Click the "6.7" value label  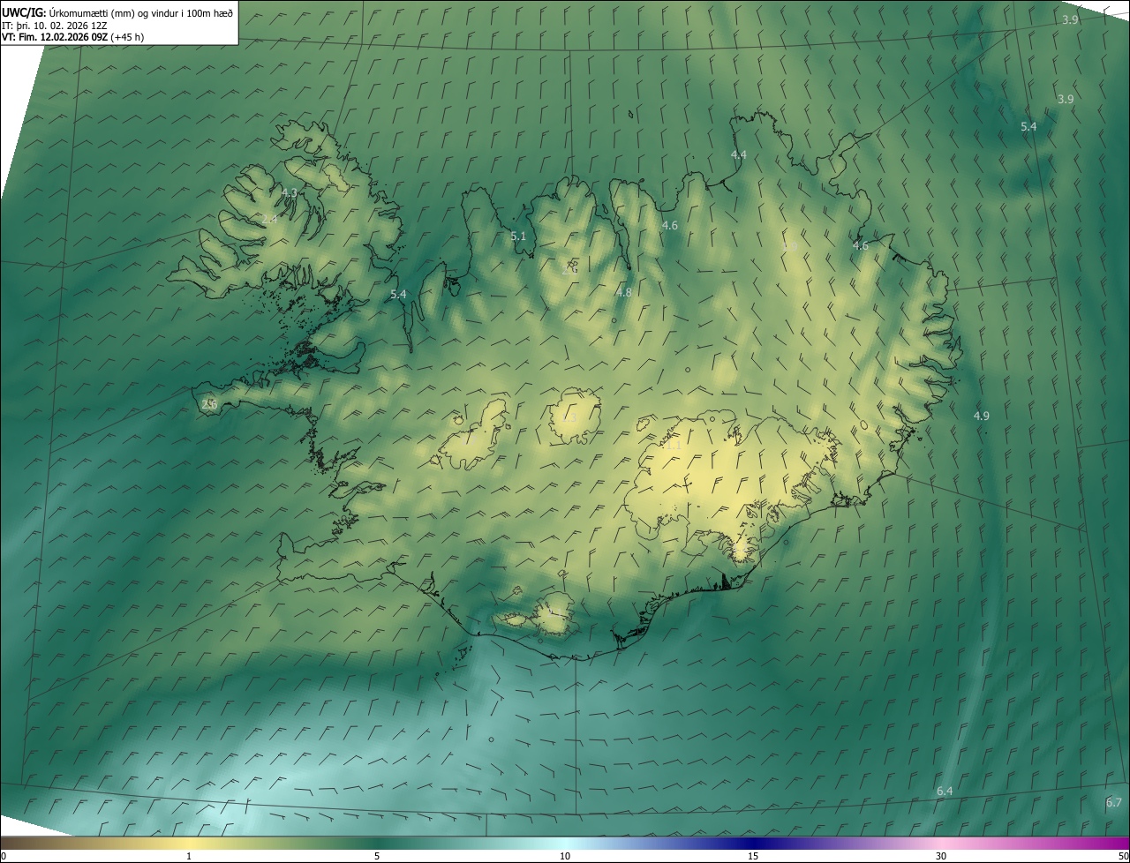tap(1113, 802)
